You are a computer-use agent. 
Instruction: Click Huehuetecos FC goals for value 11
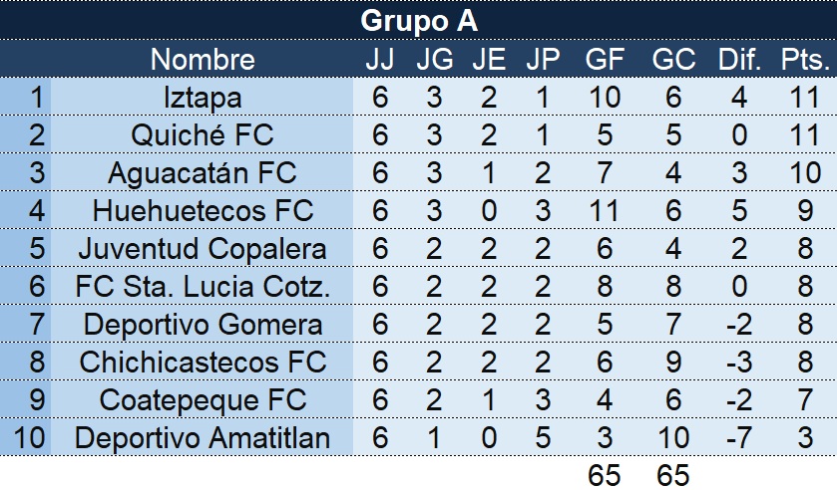click(x=605, y=210)
